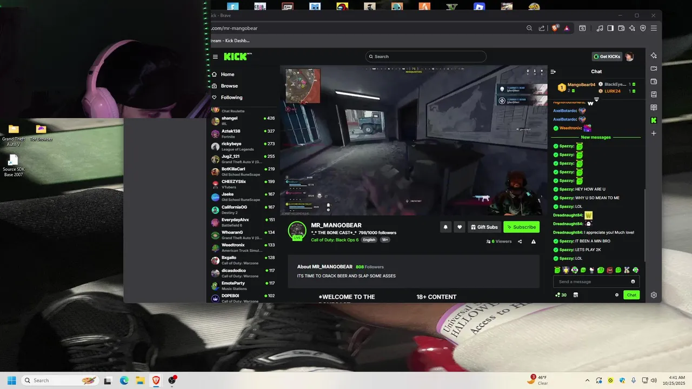This screenshot has height=389, width=692.
Task: Click the green Subscribe button
Action: 521,227
